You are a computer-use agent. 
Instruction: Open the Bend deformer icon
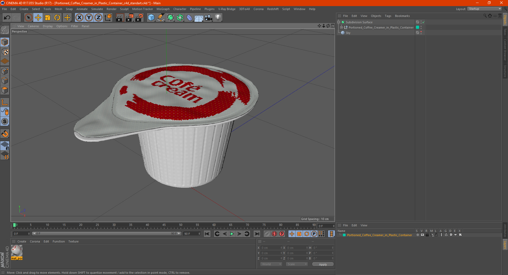189,18
